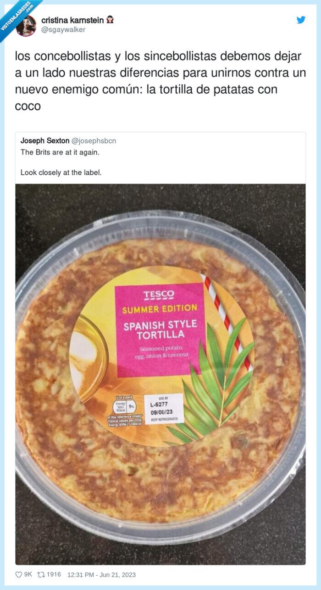
Task: Click the retweet arrows icon
Action: click(x=42, y=574)
